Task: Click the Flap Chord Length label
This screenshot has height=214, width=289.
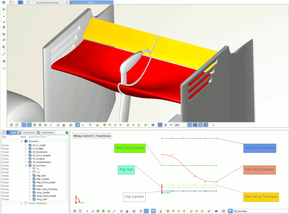Action: [130, 148]
